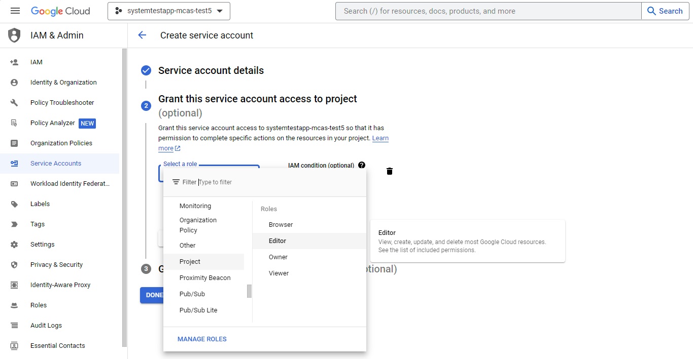Click the Privacy & Security shield icon

(14, 265)
